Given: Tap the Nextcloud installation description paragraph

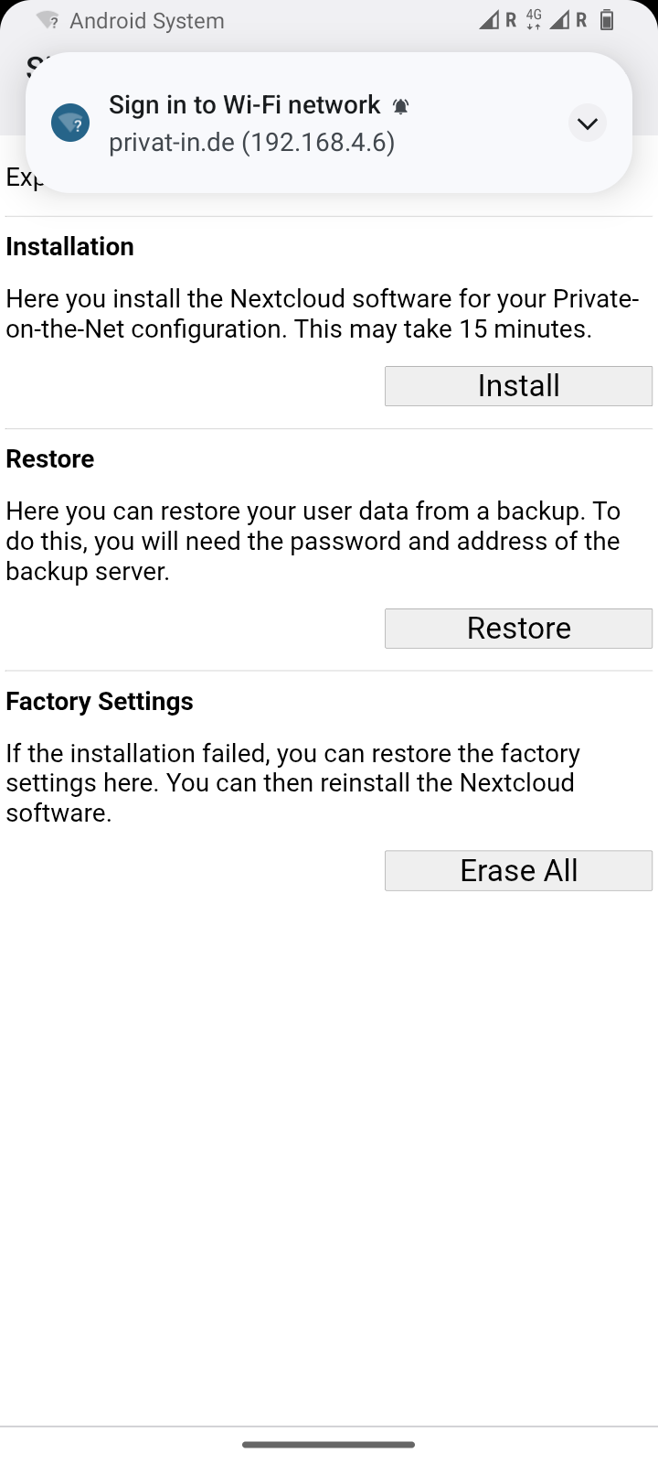Looking at the screenshot, I should pyautogui.click(x=323, y=314).
